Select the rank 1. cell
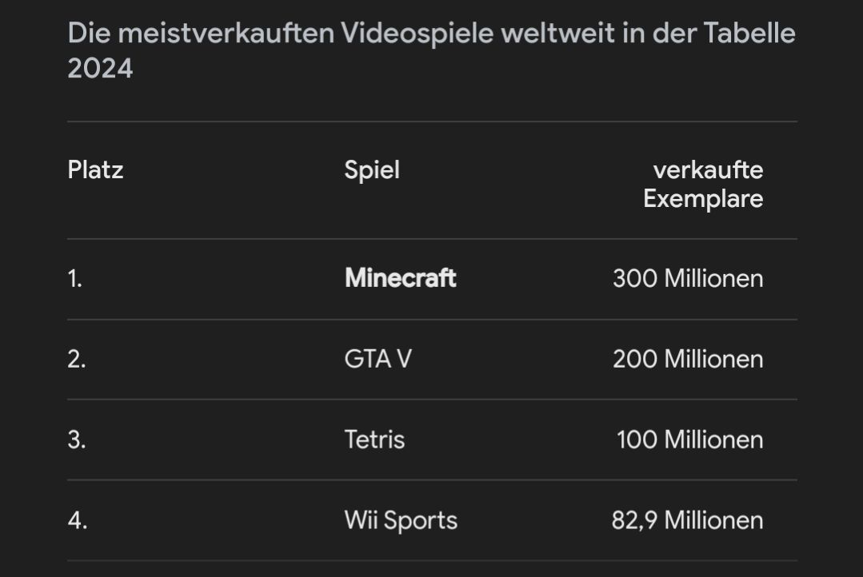 [x=75, y=279]
